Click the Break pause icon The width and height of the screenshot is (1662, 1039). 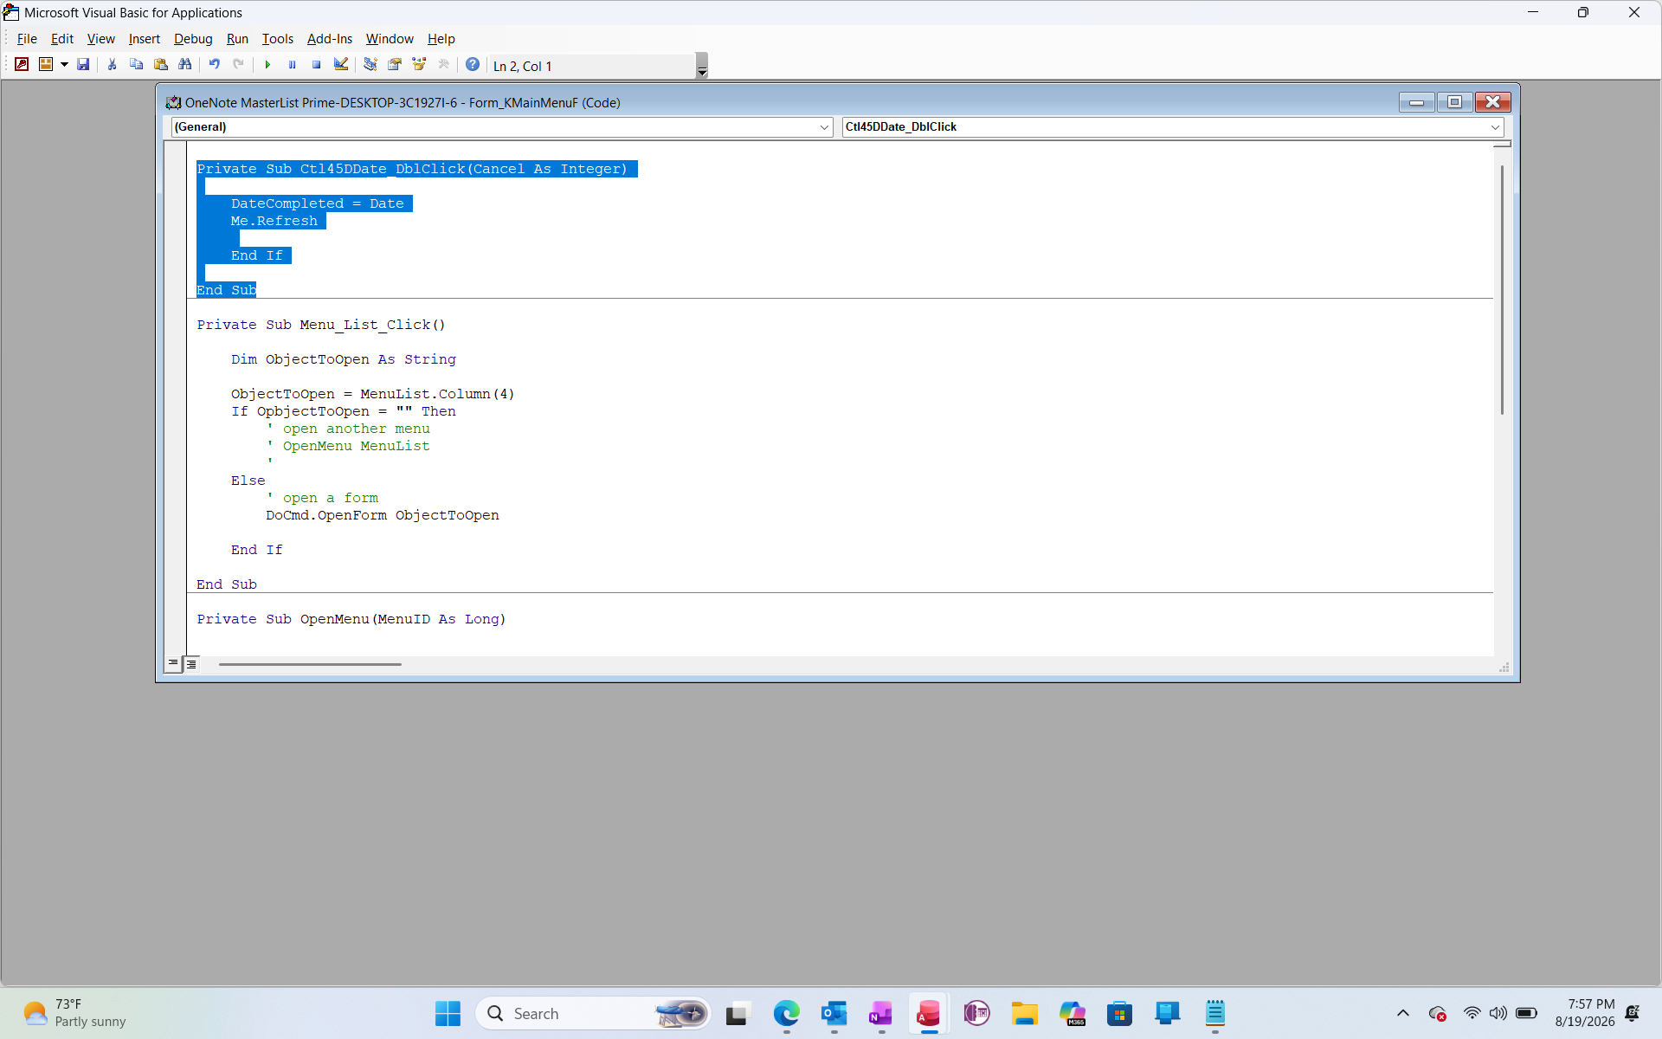[x=292, y=65]
